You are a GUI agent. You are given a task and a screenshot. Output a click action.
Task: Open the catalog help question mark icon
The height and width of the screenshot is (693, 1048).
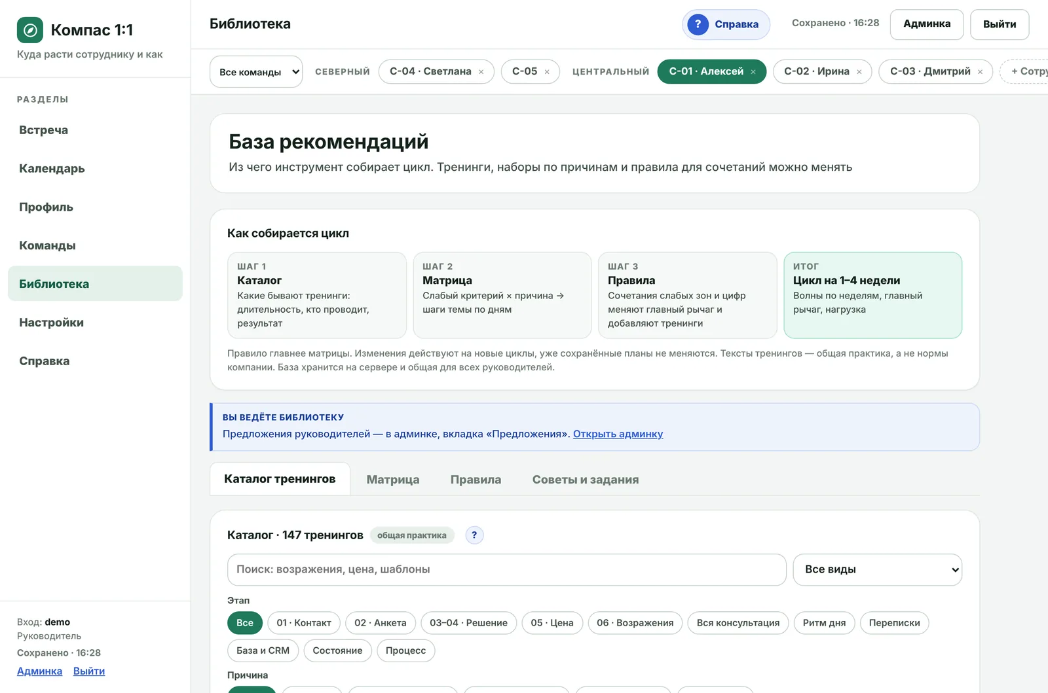[475, 535]
